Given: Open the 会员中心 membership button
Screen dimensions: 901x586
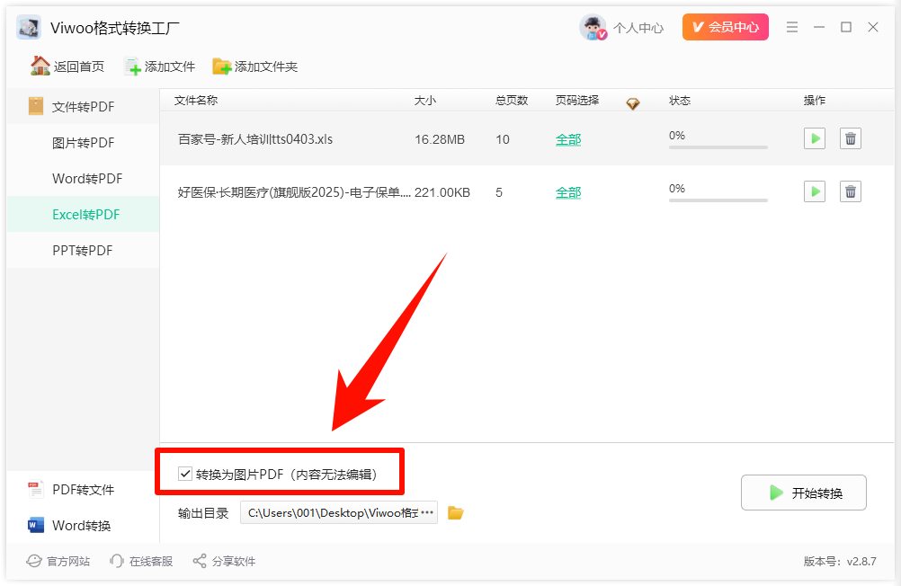Looking at the screenshot, I should (725, 27).
